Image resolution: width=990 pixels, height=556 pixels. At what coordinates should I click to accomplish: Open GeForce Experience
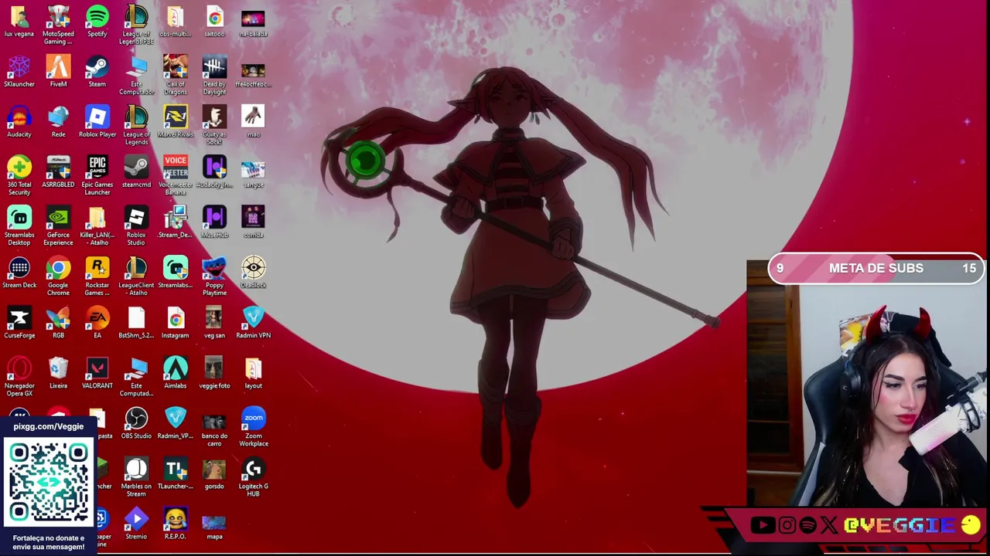tap(58, 225)
